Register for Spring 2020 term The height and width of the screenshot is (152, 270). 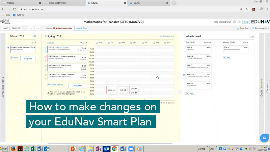[78, 86]
